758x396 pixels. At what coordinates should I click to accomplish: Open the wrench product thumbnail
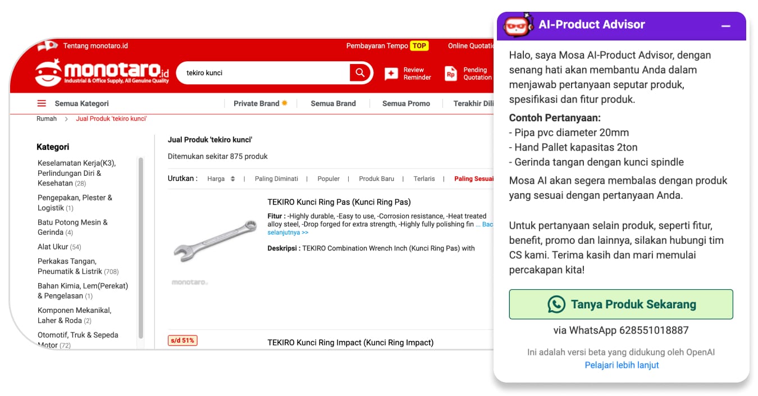214,240
